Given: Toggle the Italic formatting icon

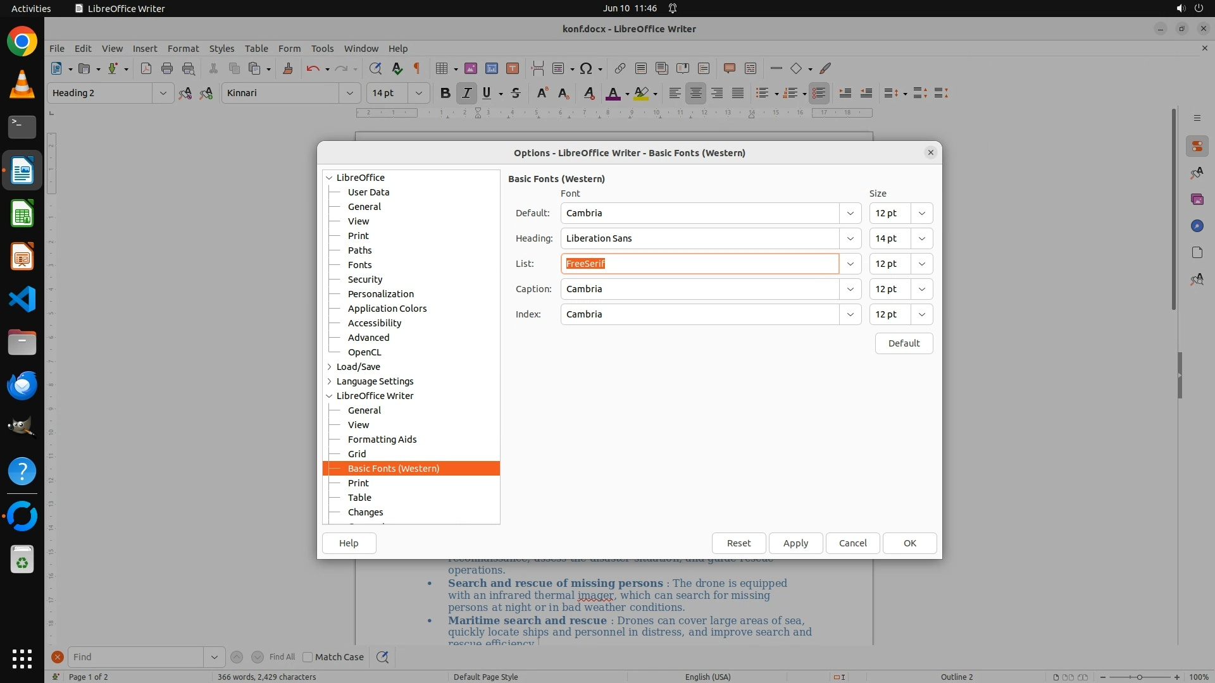Looking at the screenshot, I should point(466,93).
